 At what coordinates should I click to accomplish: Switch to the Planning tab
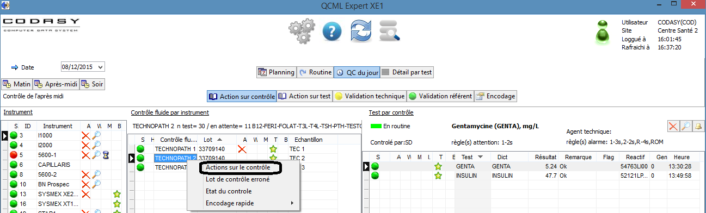click(x=277, y=72)
